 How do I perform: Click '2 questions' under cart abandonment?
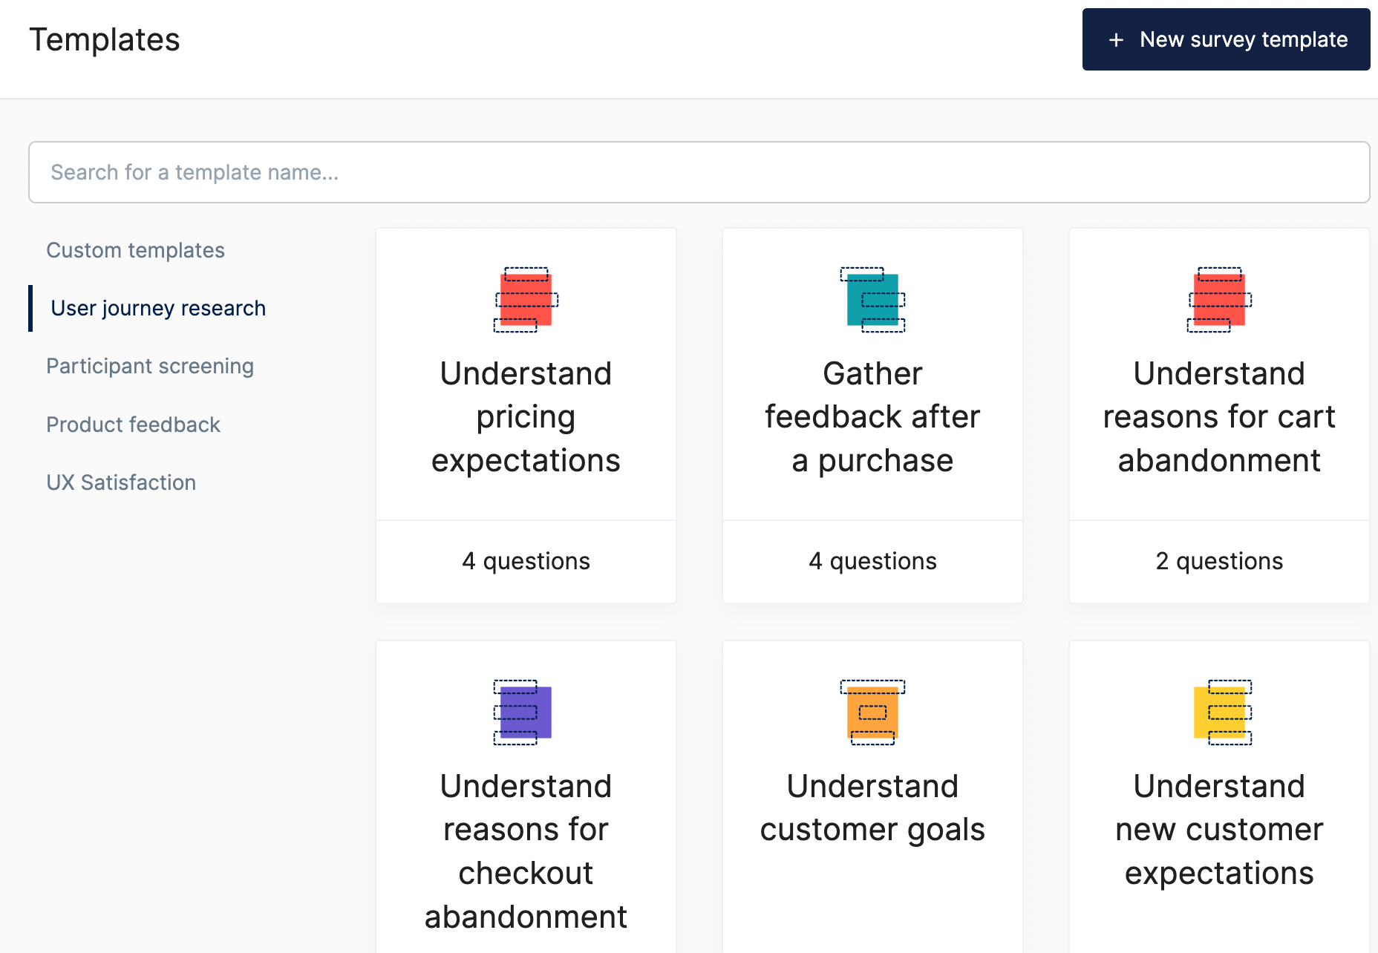tap(1219, 561)
